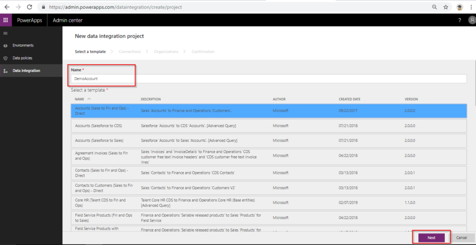Click the Cancel button
Image resolution: width=476 pixels, height=245 pixels.
462,238
